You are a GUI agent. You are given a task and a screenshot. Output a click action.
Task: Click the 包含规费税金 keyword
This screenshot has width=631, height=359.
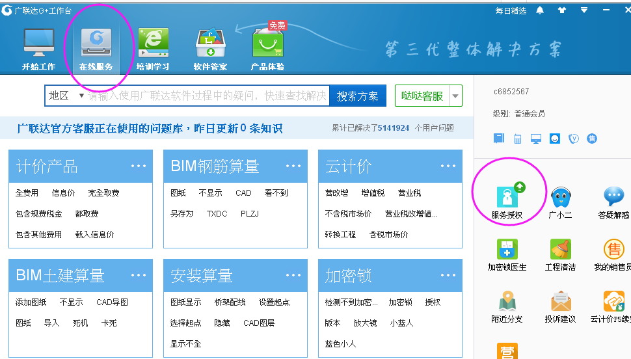point(38,214)
